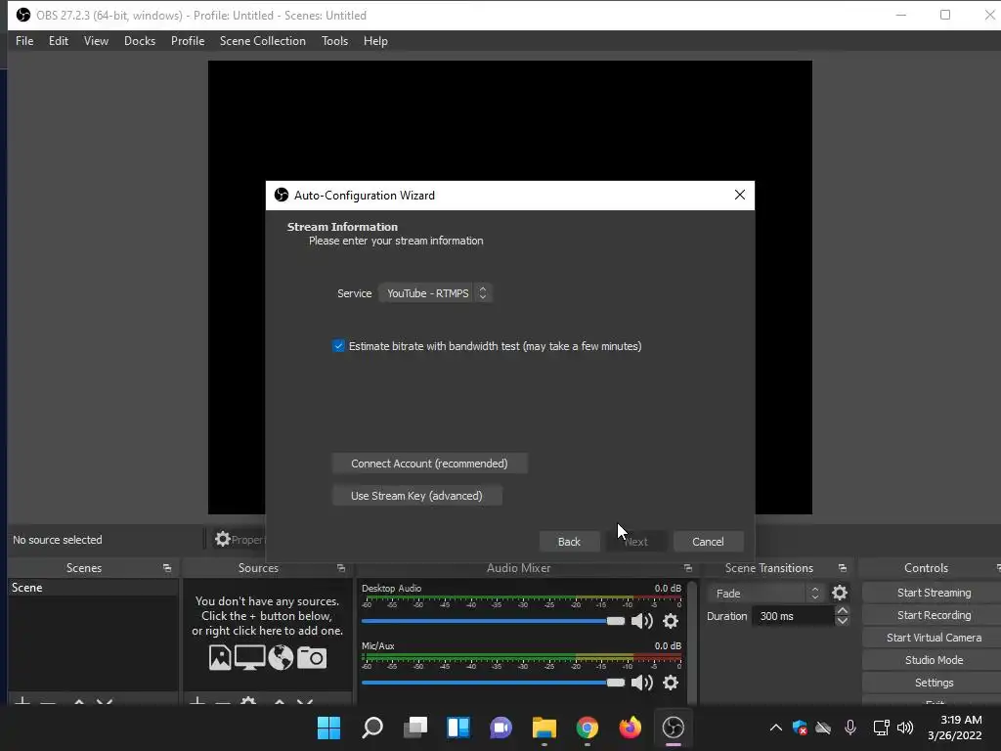Viewport: 1001px width, 751px height.
Task: Open Mic/Aux gear settings
Action: pos(671,683)
